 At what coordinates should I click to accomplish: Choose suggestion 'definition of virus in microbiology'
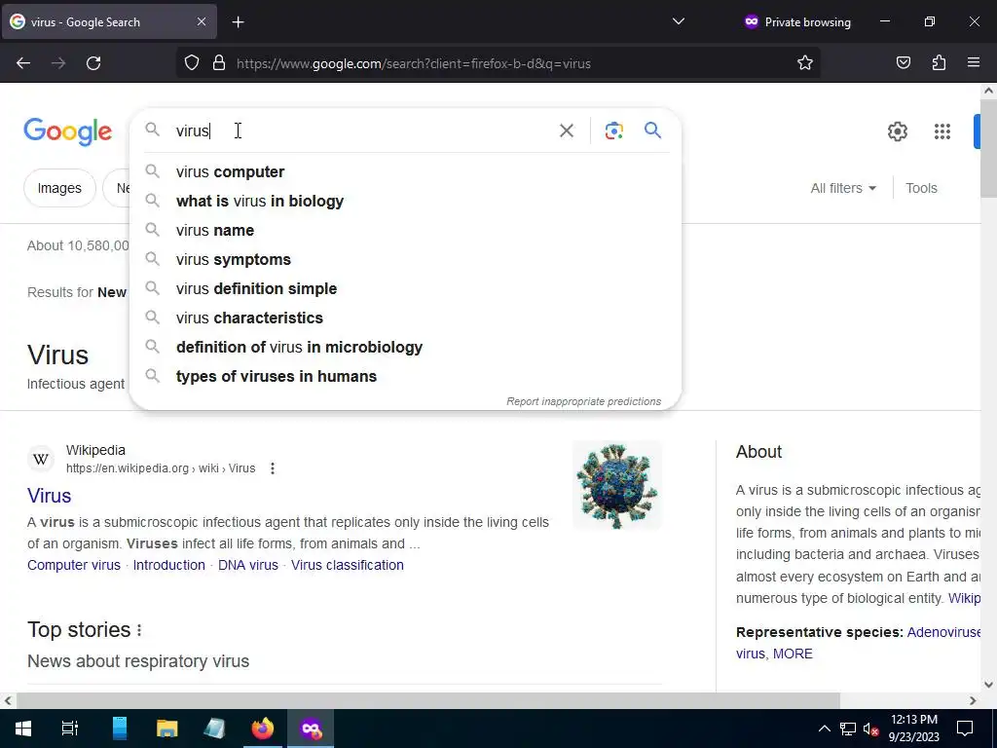click(405, 348)
